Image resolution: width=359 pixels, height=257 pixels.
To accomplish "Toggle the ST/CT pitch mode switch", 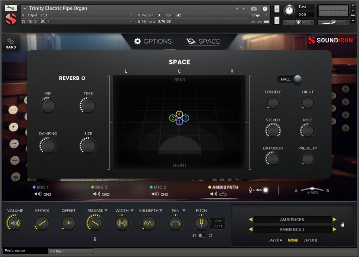I will click(201, 236).
